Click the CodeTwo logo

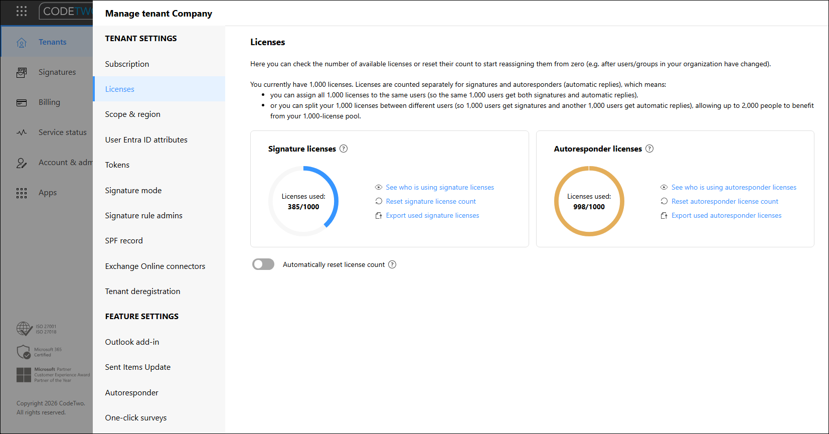tap(66, 11)
